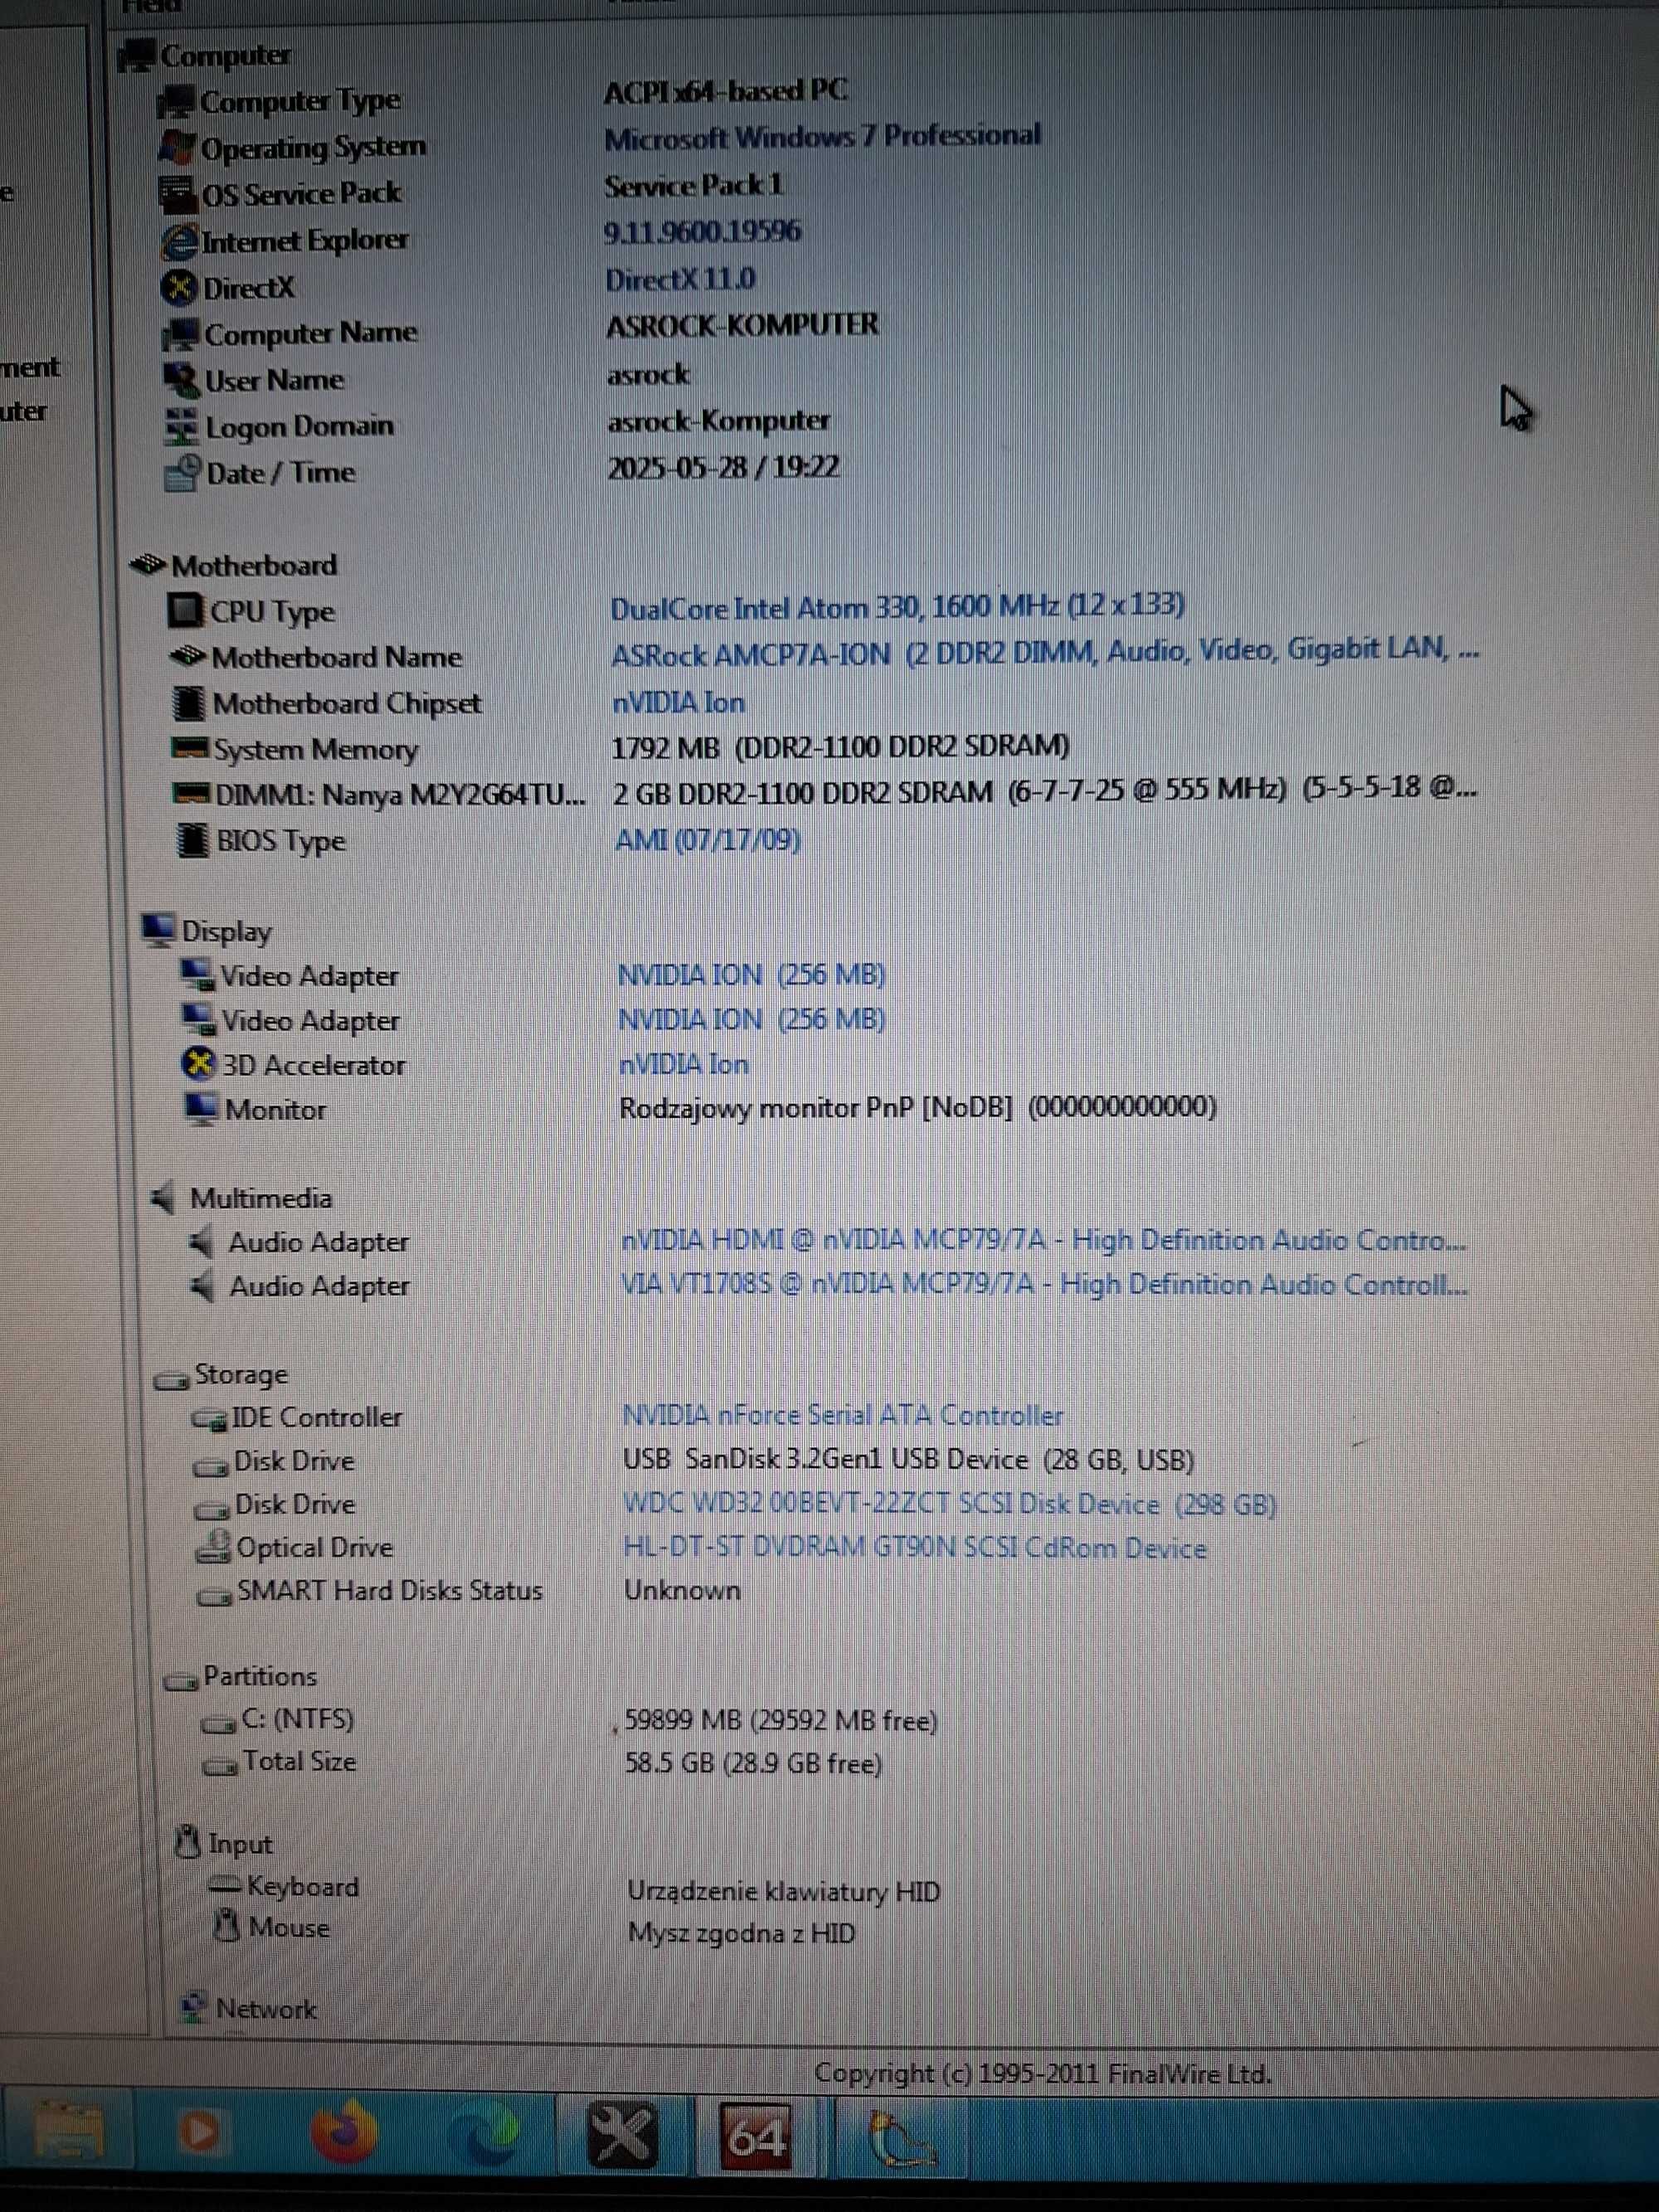The width and height of the screenshot is (1659, 2212).
Task: Click the Computer Type row icon
Action: pyautogui.click(x=177, y=100)
